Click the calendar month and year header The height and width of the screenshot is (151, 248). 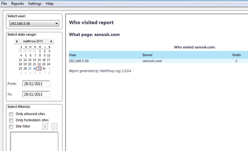click(34, 41)
